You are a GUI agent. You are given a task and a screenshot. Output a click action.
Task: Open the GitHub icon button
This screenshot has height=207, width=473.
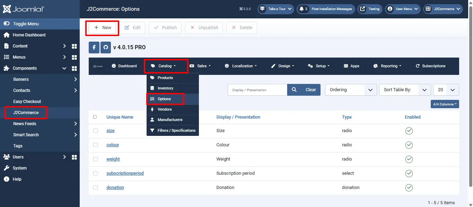106,48
